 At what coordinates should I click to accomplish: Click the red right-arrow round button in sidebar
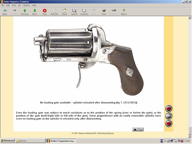click(169, 124)
